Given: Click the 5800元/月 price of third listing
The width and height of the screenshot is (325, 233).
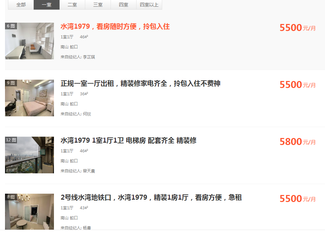Looking at the screenshot, I should [298, 142].
